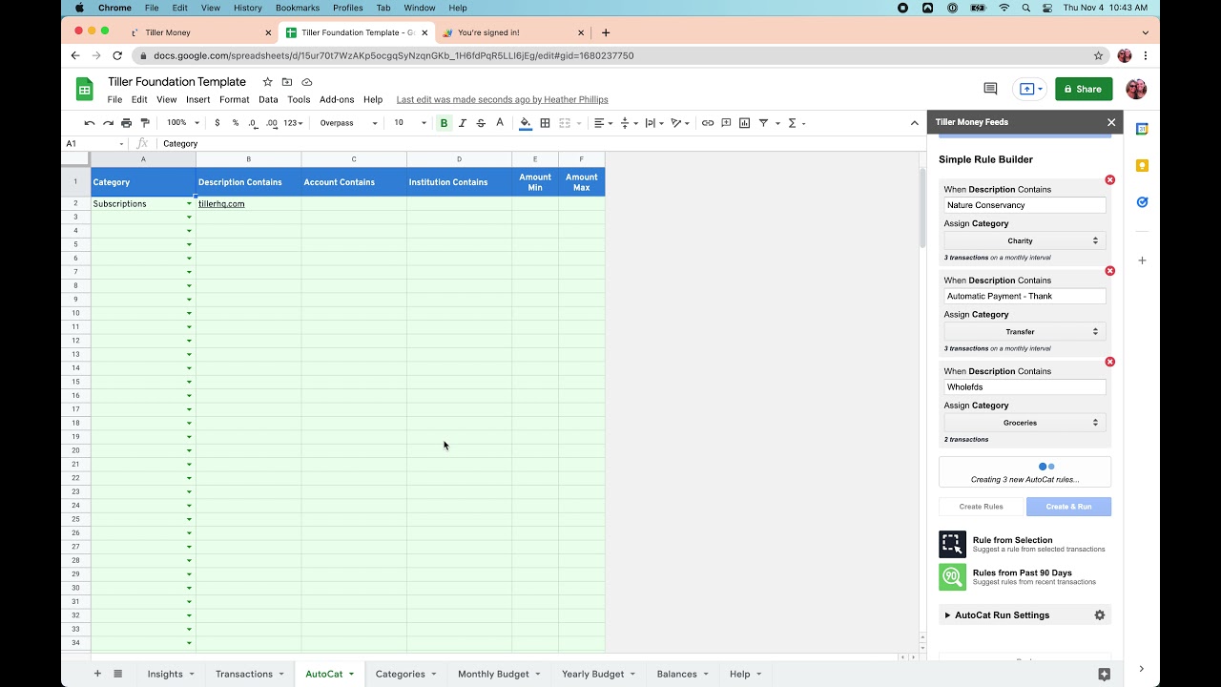
Task: Click Rule from Selection icon
Action: (x=952, y=545)
